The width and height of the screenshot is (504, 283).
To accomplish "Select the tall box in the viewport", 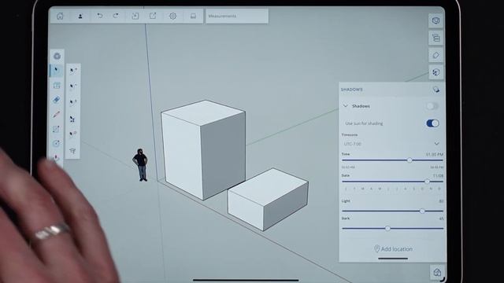I will pyautogui.click(x=203, y=150).
